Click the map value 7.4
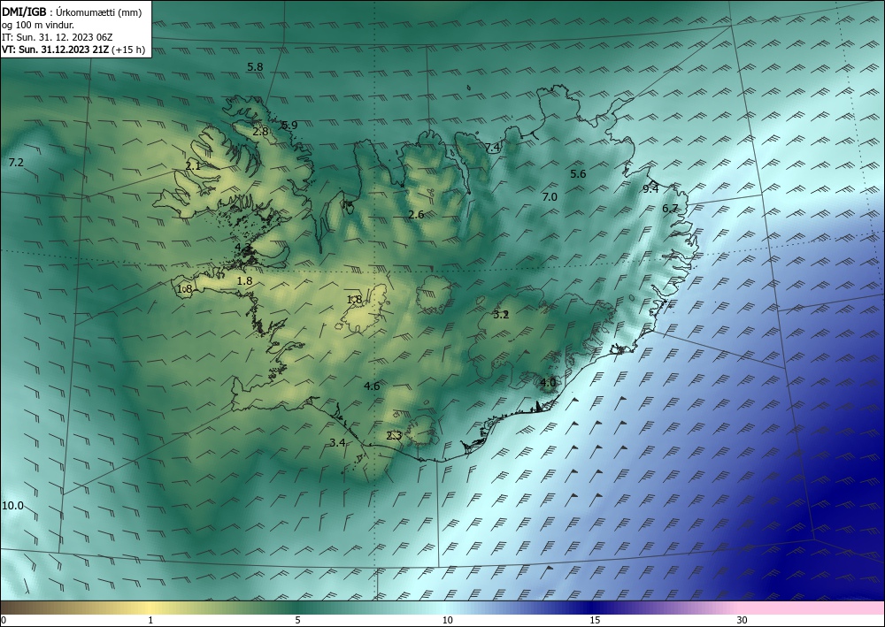This screenshot has height=627, width=885. point(493,147)
